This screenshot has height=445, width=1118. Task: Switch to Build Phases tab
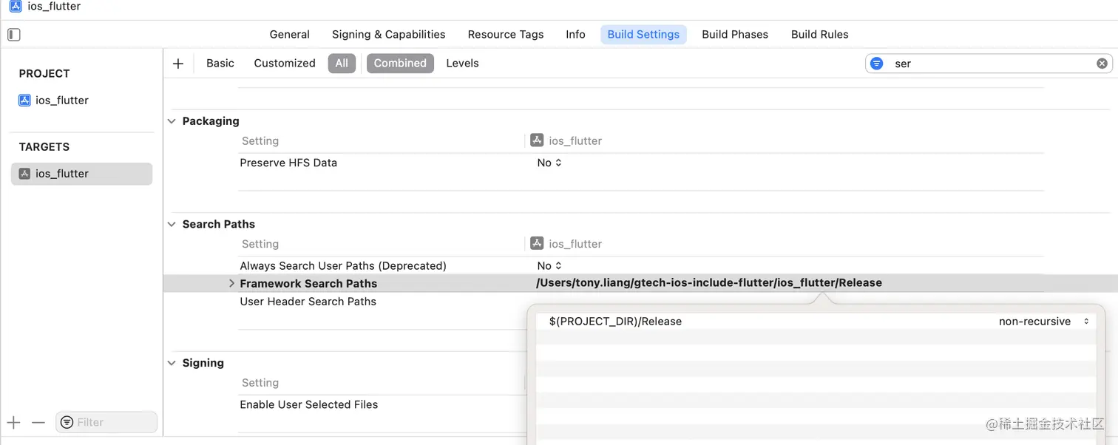(734, 35)
